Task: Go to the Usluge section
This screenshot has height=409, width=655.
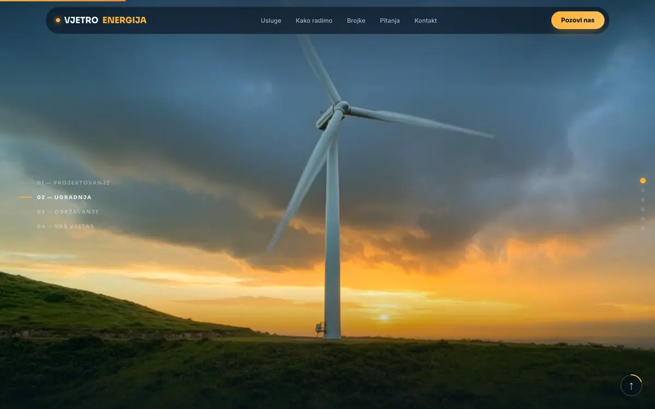Action: [x=271, y=21]
